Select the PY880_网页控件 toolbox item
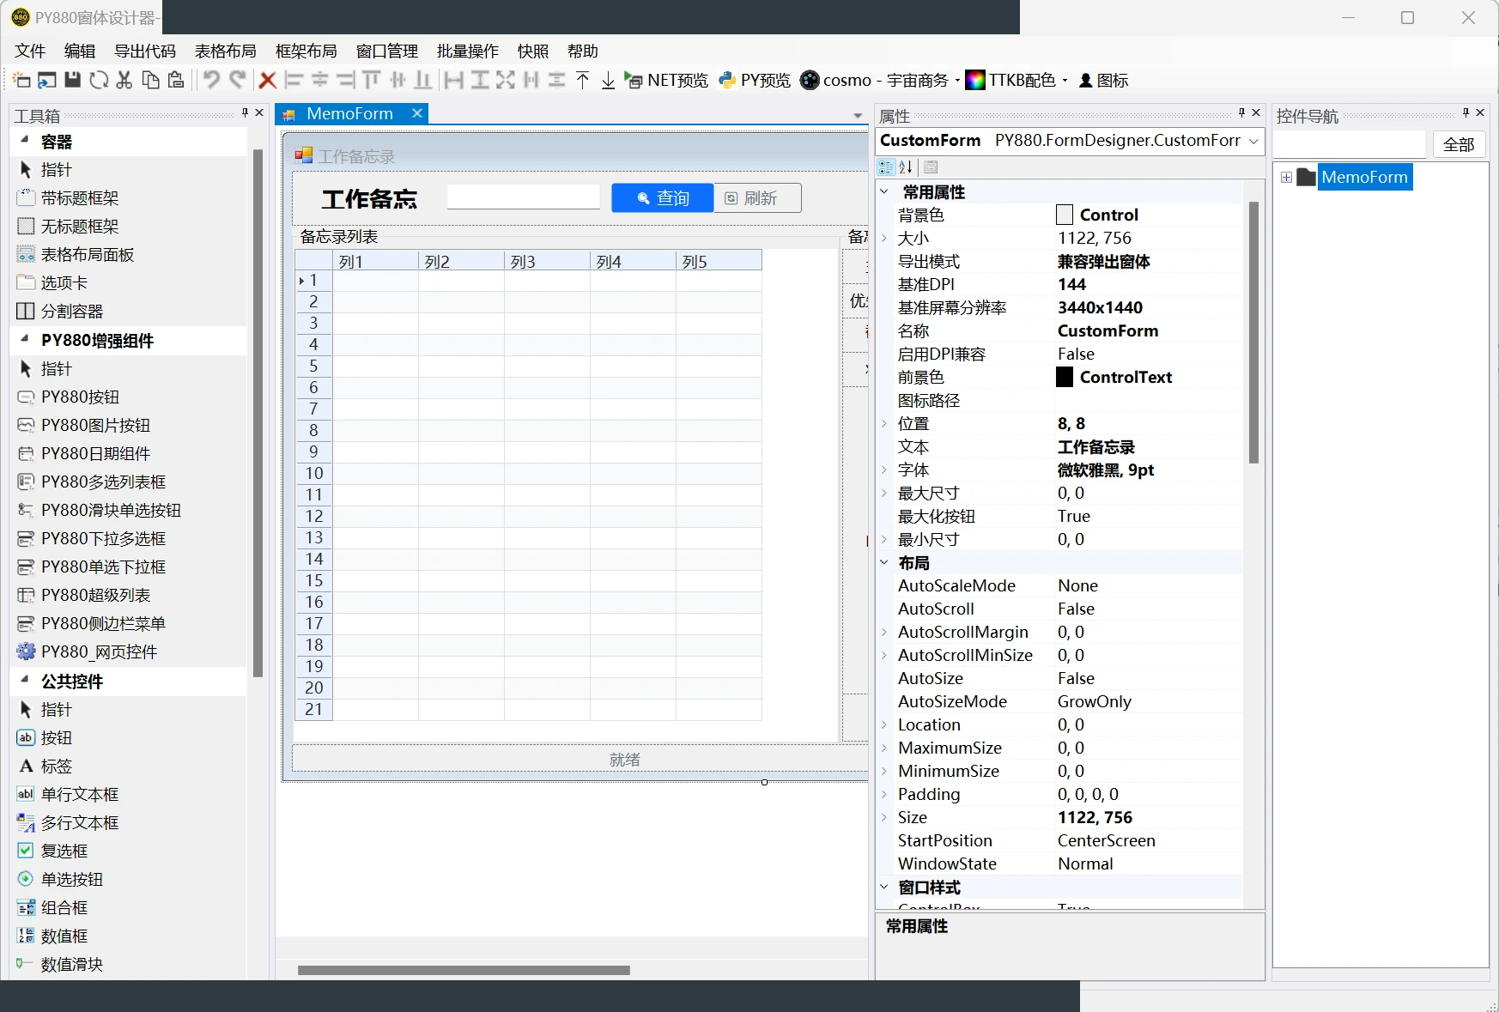 click(99, 652)
